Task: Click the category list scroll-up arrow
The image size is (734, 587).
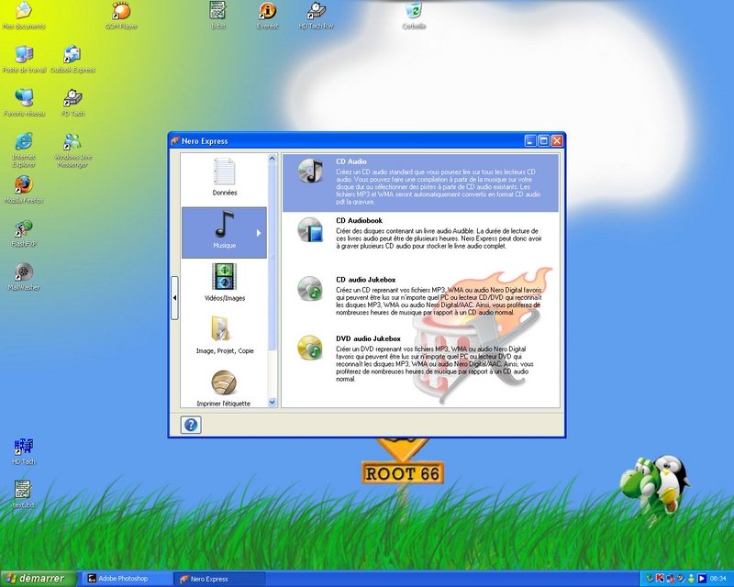Action: coord(272,159)
